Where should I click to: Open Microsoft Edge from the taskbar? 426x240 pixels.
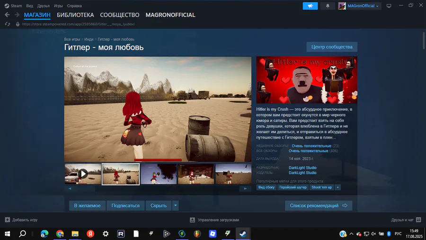44,233
